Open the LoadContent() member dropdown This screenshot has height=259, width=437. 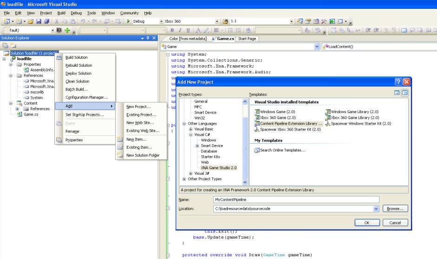point(379,47)
